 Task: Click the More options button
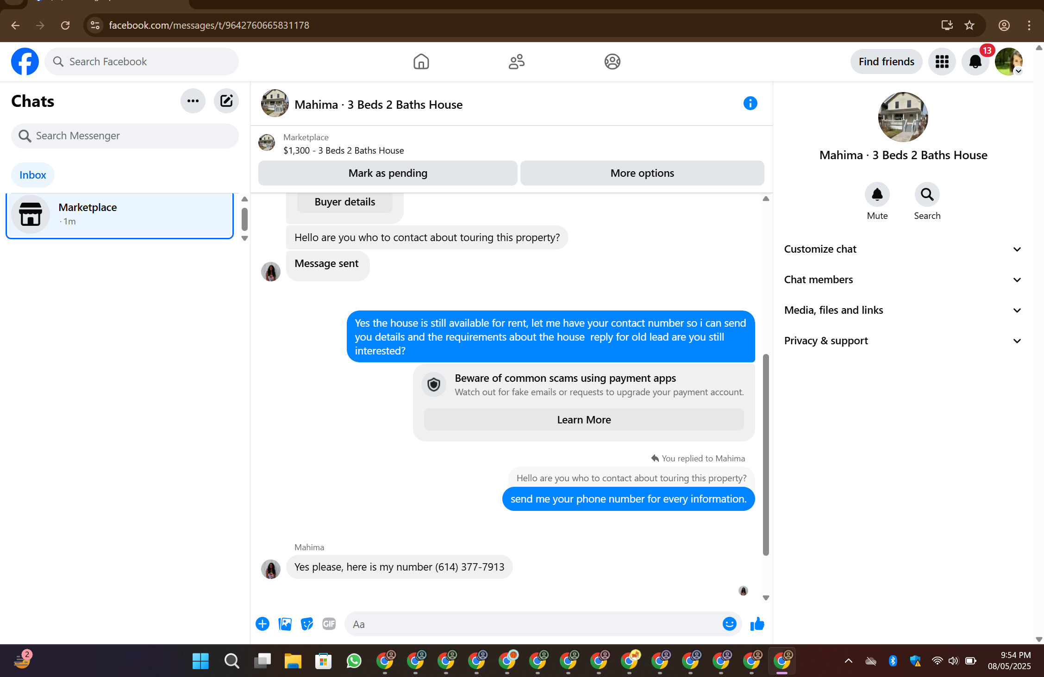pos(642,173)
